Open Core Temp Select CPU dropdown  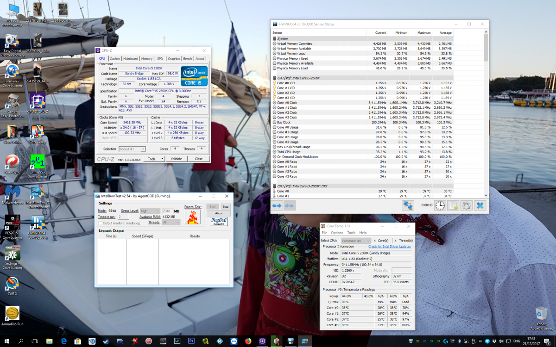(356, 241)
